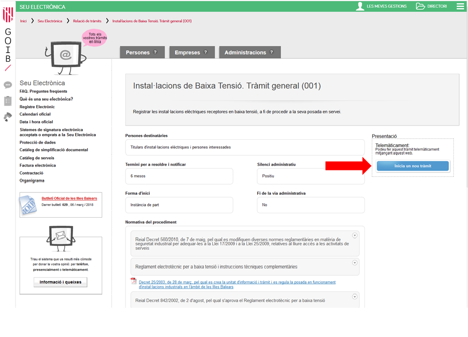Viewport: 468px width, 337px height.
Task: Go to Relació de tràmits in breadcrumb
Action: pos(87,21)
